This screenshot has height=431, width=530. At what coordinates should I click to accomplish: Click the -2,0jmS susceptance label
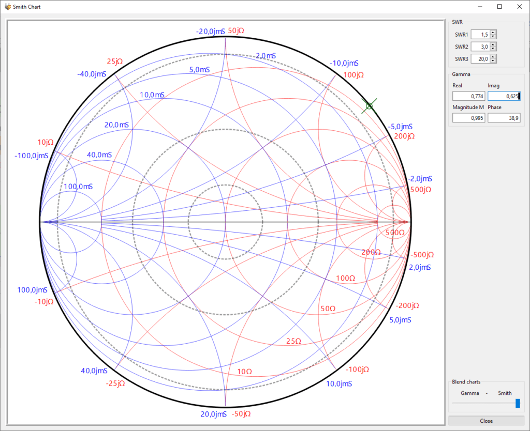(x=420, y=179)
